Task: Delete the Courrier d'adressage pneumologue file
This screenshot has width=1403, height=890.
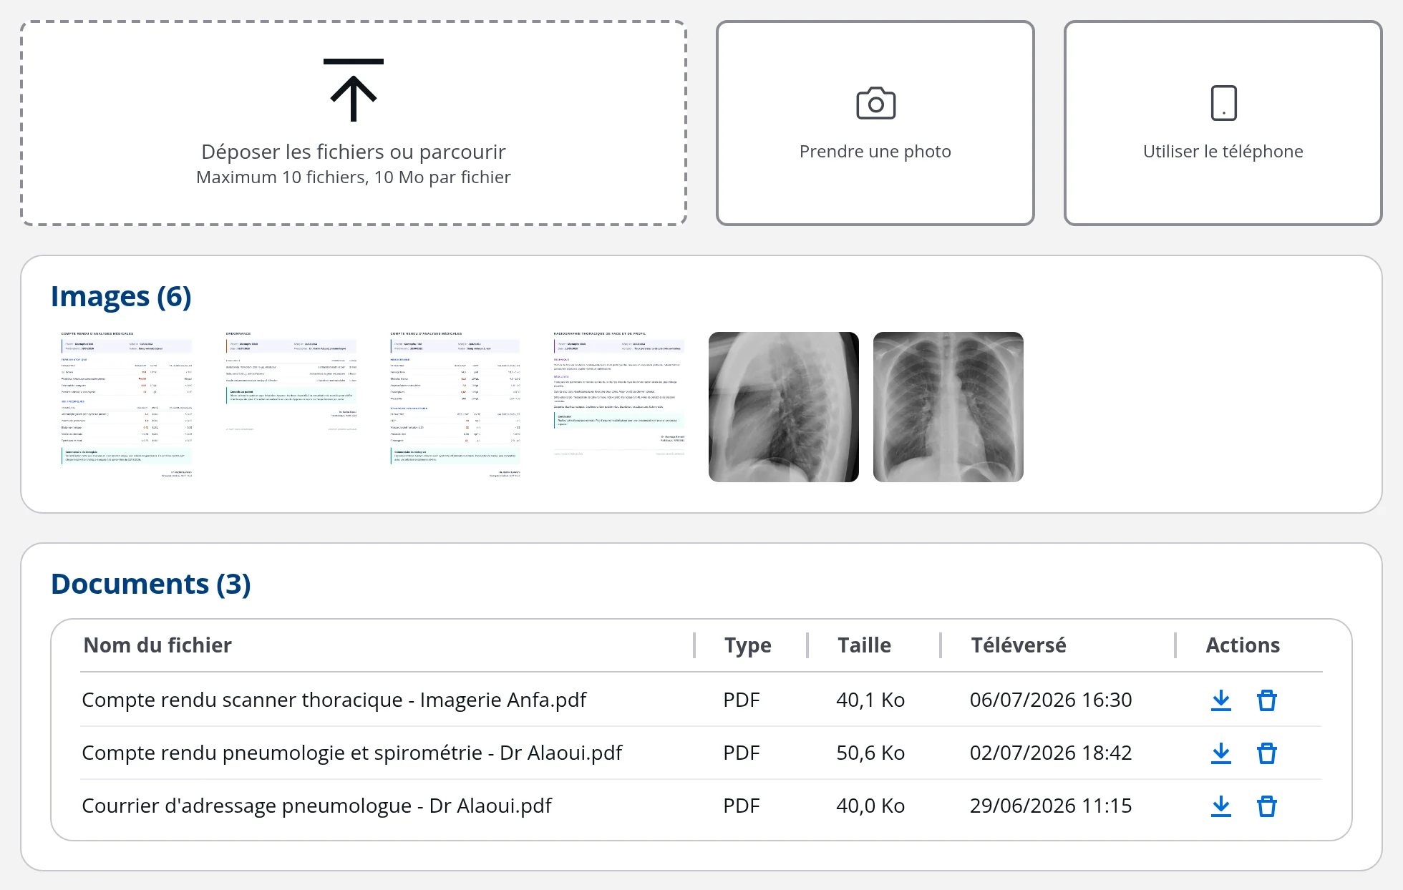Action: (x=1267, y=806)
